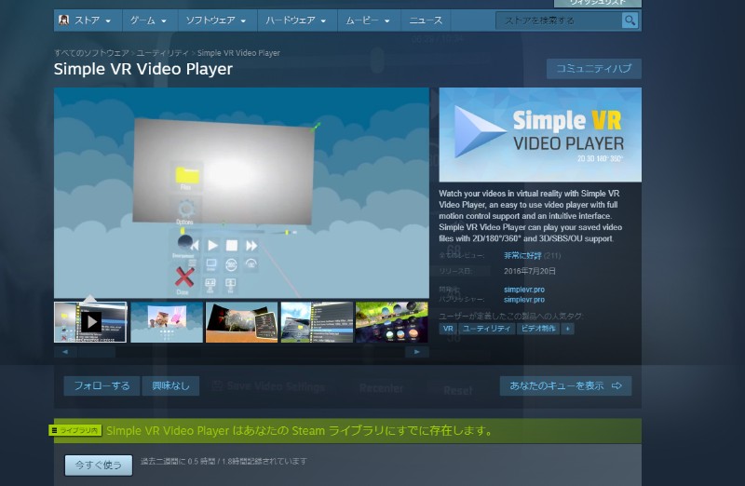Open the ストア store menu
Image resolution: width=745 pixels, height=486 pixels.
(88, 20)
